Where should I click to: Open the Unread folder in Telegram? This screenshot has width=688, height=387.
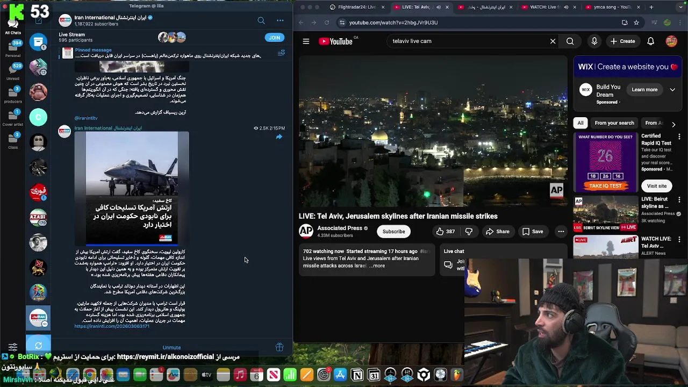[x=13, y=71]
